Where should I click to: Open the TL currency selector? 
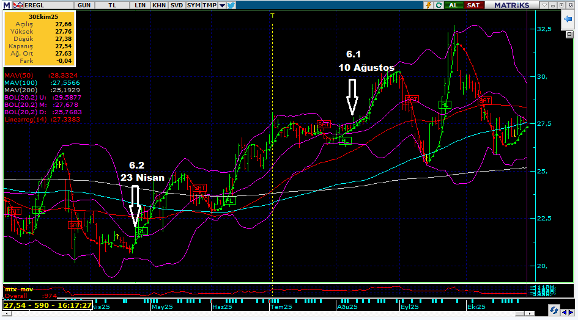tap(113, 5)
